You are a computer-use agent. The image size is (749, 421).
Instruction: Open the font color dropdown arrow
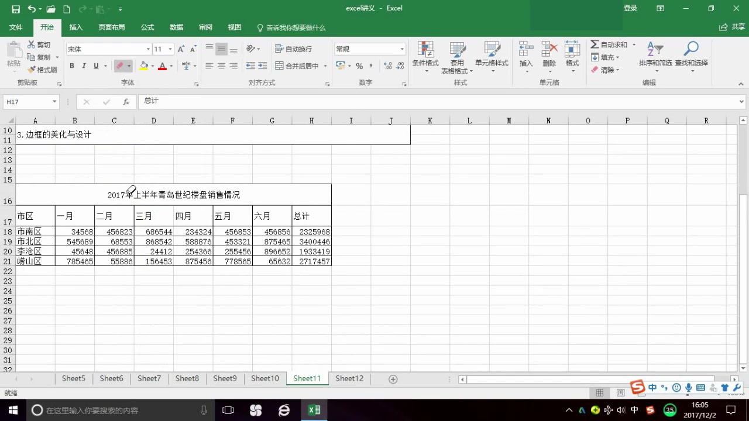[x=171, y=66]
